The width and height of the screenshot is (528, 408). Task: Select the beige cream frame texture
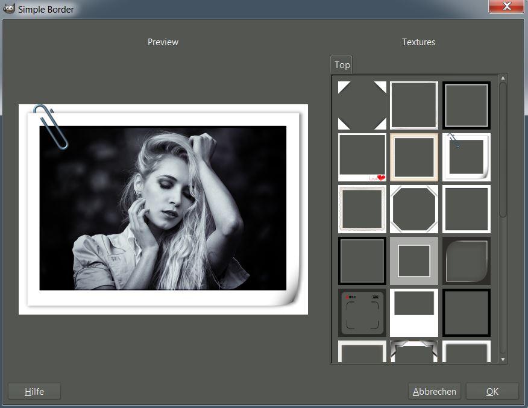tap(413, 157)
